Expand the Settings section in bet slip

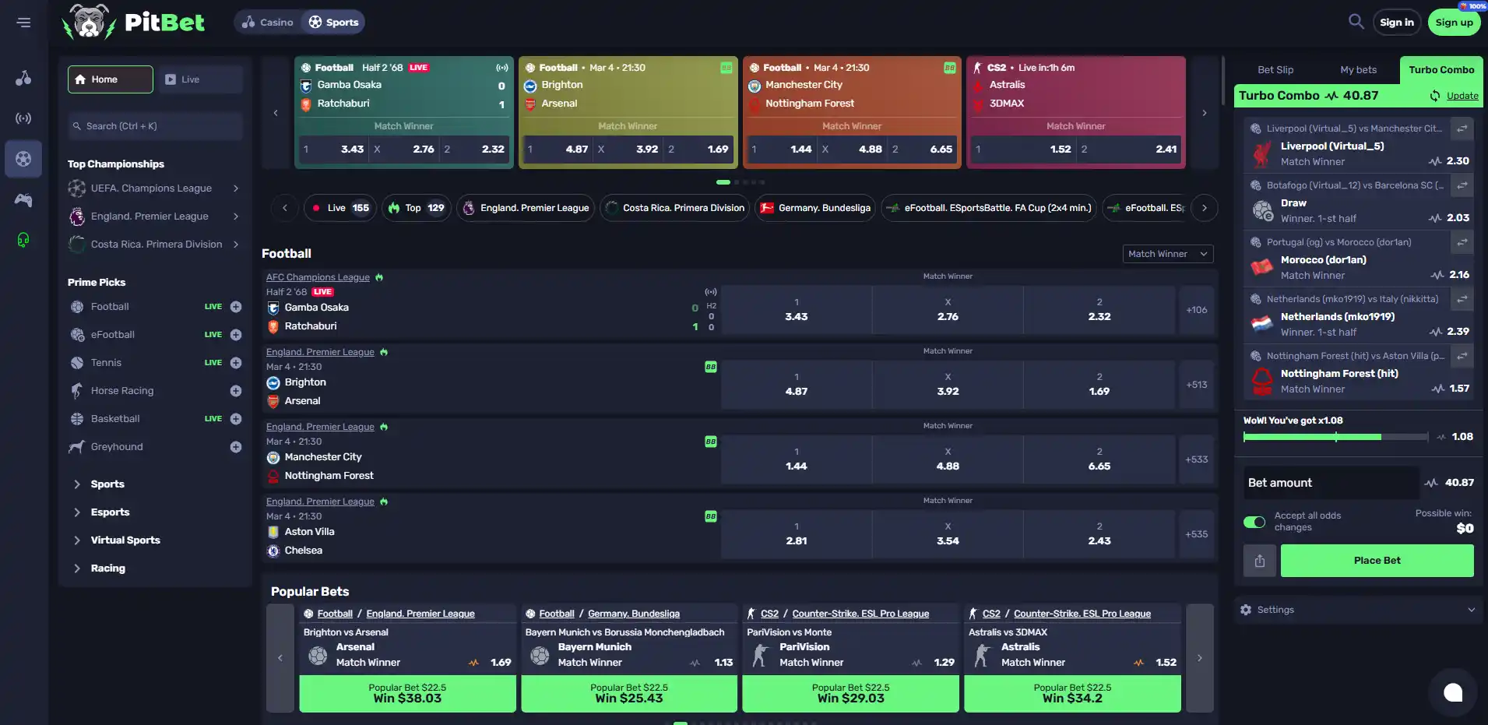coord(1358,610)
